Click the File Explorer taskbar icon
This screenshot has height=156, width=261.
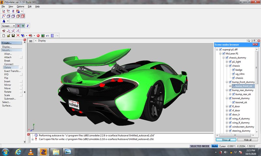coord(56,152)
